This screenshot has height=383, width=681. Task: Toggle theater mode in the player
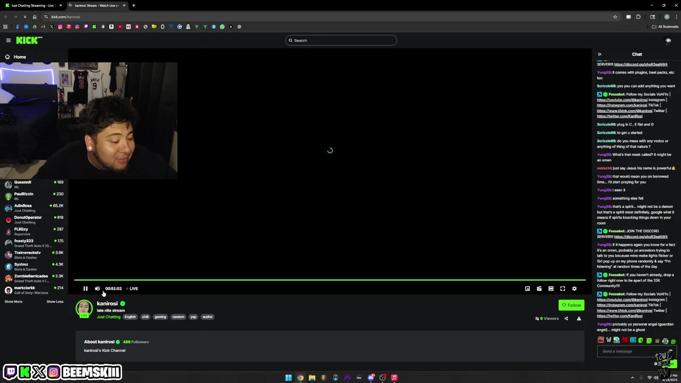click(551, 289)
